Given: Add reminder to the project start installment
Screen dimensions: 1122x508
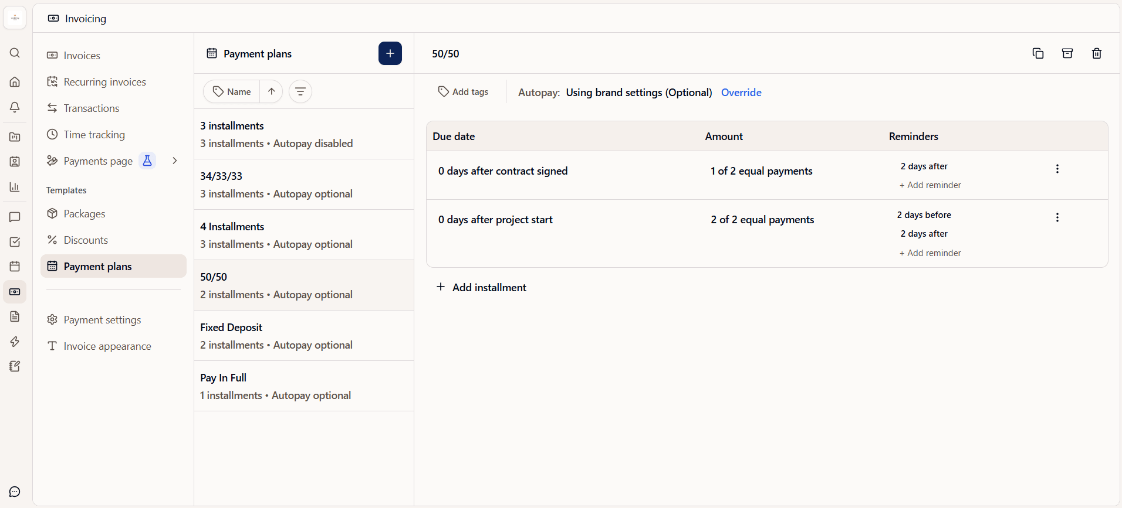Looking at the screenshot, I should [x=930, y=253].
